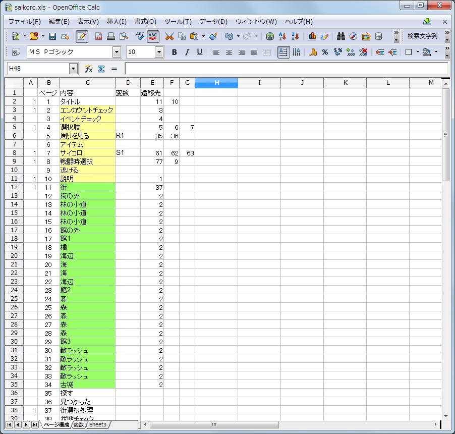Click the last sheet navigation button

tap(35, 425)
